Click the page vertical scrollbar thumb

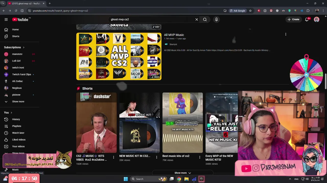tap(326, 81)
